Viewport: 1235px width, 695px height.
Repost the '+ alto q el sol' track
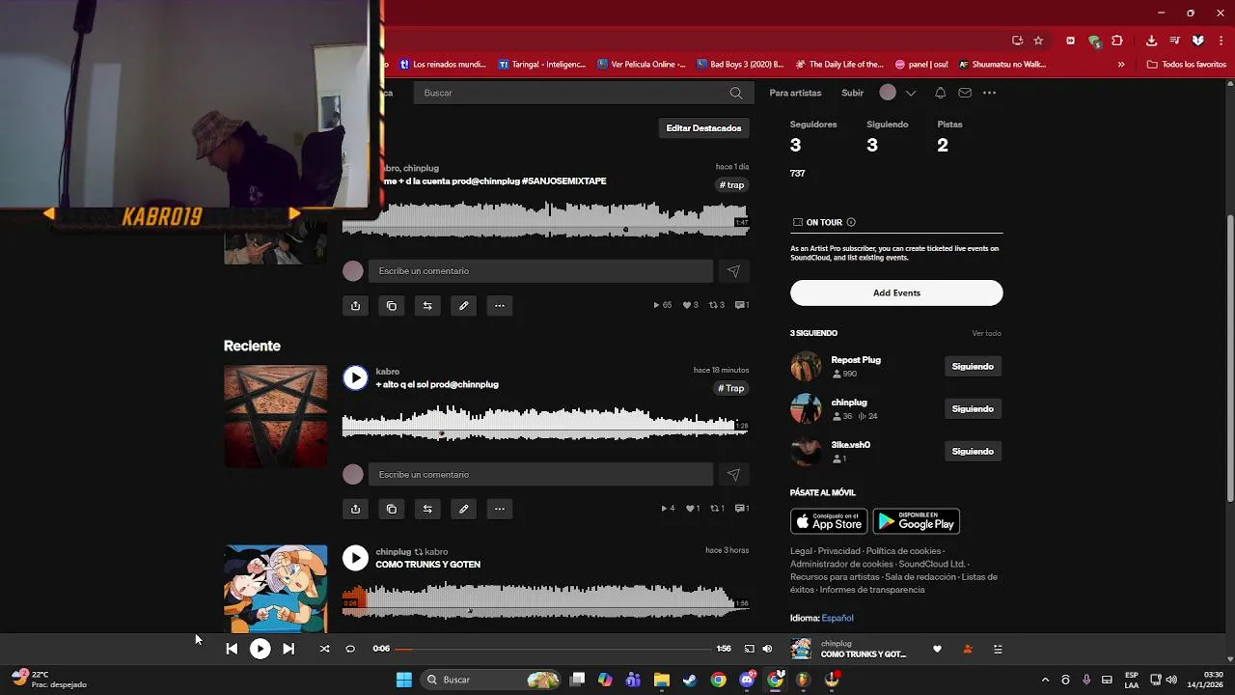[427, 509]
